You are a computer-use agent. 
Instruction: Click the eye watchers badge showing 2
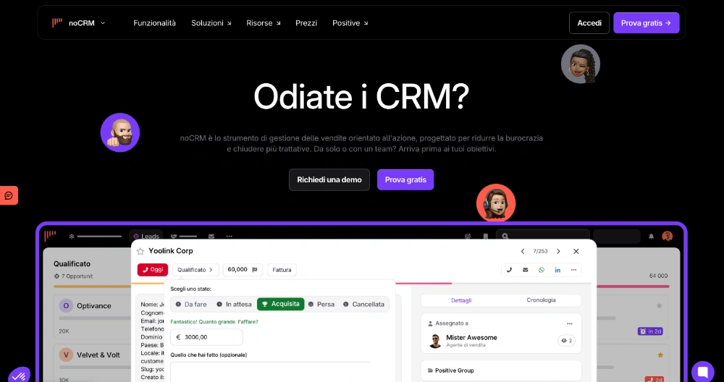(x=567, y=341)
